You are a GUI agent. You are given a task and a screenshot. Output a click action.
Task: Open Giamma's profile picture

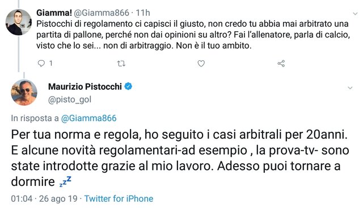(19, 22)
